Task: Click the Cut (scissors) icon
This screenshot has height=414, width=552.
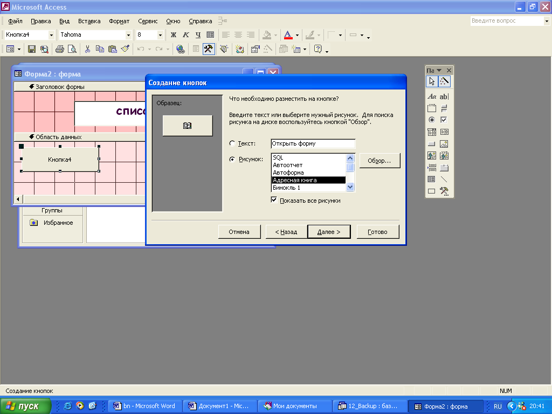Action: (x=88, y=49)
